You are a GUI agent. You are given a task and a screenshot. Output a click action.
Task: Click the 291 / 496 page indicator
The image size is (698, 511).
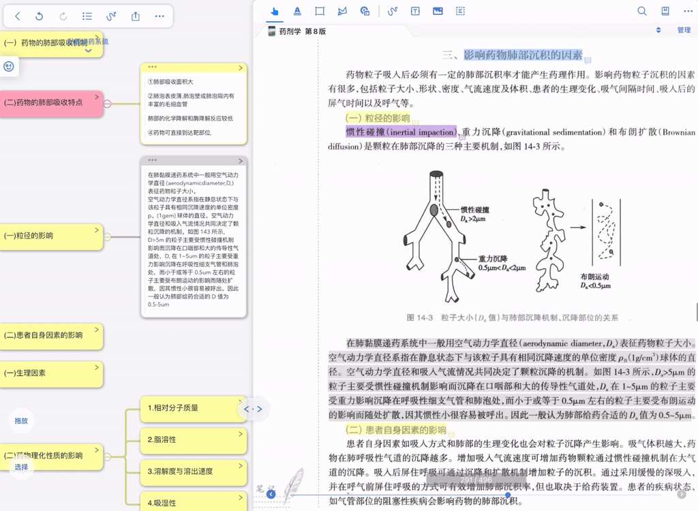point(476,480)
